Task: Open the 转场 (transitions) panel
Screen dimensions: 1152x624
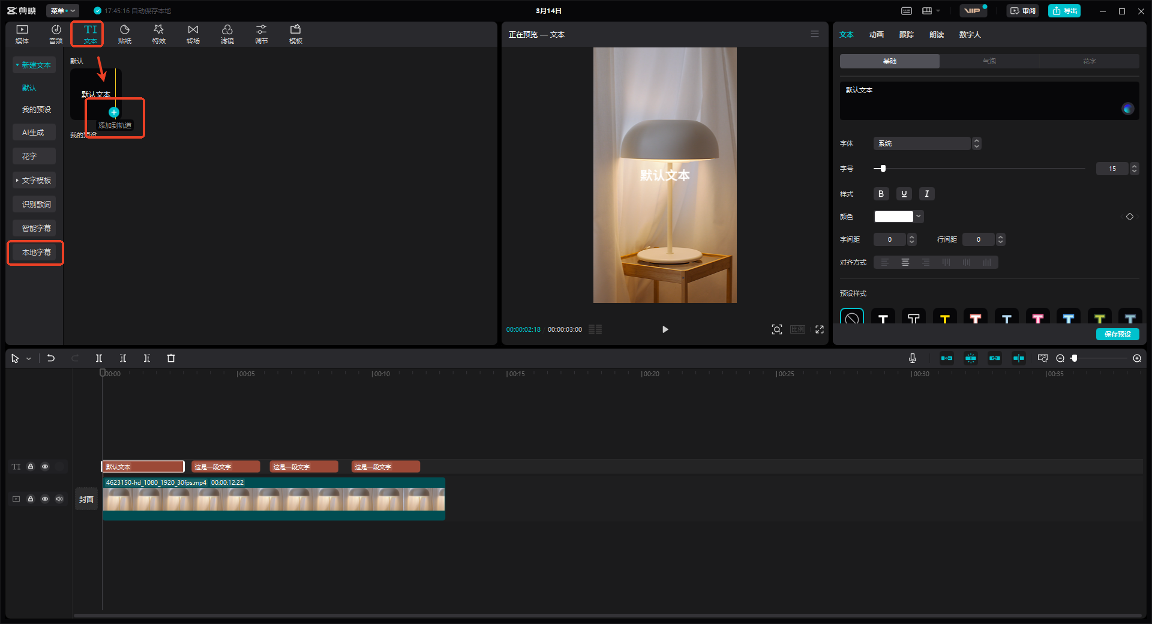Action: click(193, 34)
